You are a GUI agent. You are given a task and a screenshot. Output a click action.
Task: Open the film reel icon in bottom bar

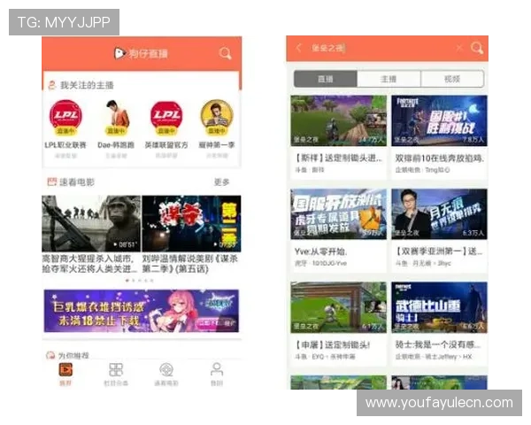[x=166, y=369]
